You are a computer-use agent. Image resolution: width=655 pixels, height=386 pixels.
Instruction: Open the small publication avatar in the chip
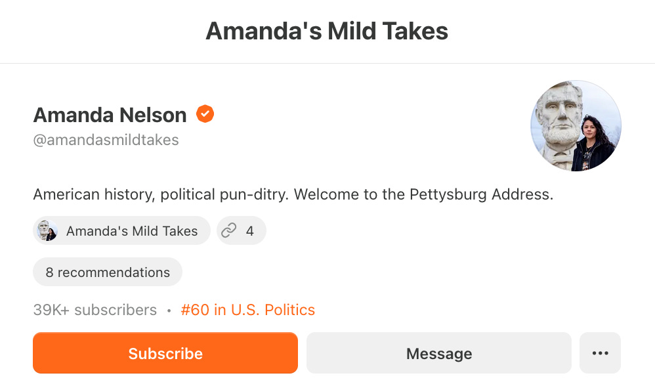47,230
